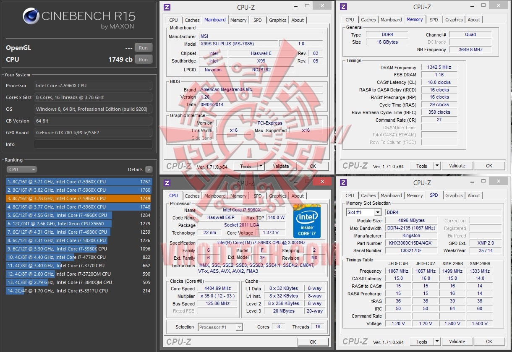Image resolution: width=512 pixels, height=352 pixels.
Task: Close the processor CPU-Z window
Action: point(322,181)
